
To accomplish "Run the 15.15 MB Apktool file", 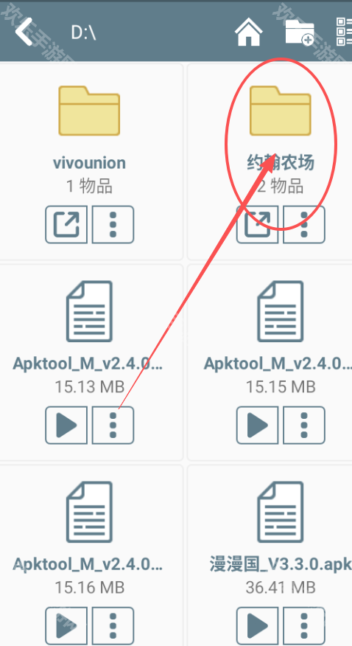I will 257,426.
